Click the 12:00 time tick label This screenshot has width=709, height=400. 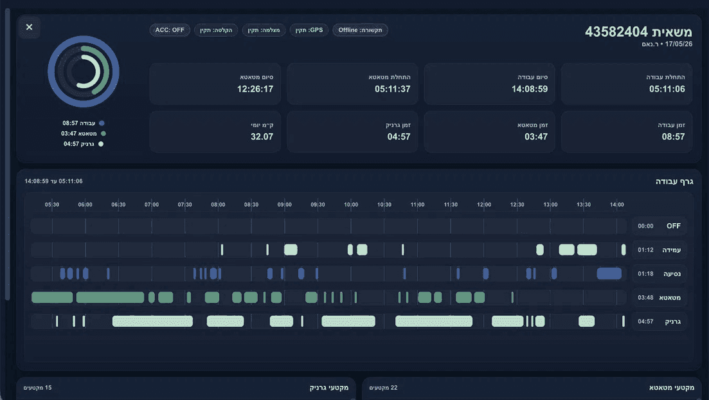(x=484, y=205)
